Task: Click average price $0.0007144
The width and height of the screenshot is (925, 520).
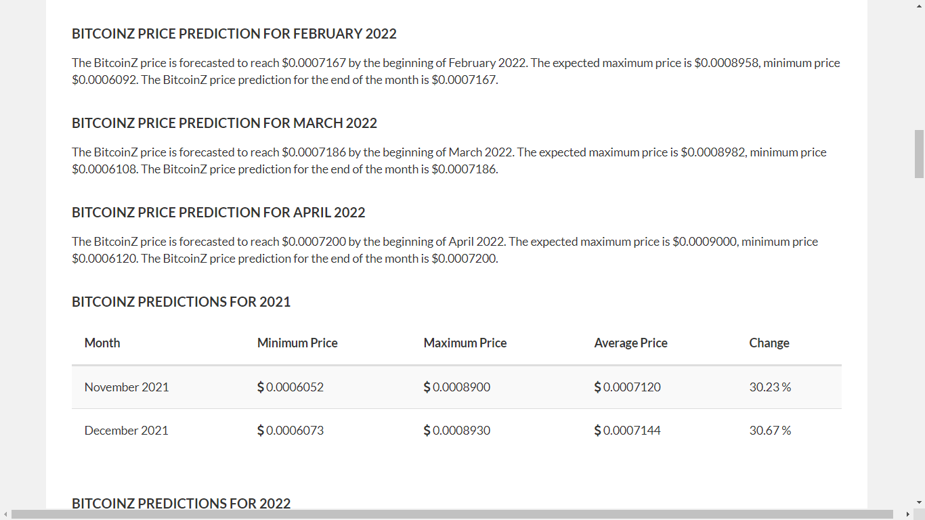Action: (x=628, y=431)
